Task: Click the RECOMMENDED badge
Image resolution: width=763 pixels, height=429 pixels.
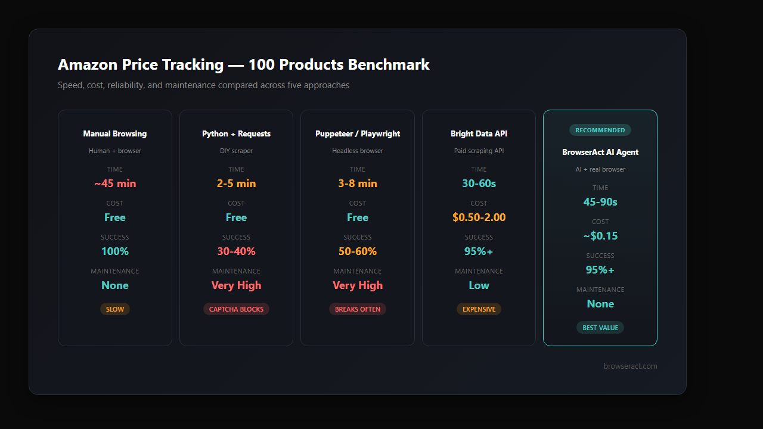Action: (600, 130)
